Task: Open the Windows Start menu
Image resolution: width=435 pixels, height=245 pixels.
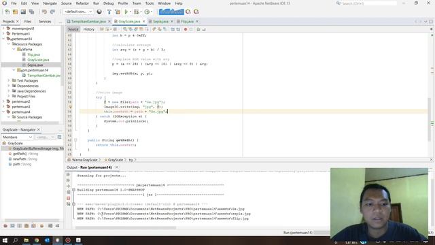Action: coord(5,240)
